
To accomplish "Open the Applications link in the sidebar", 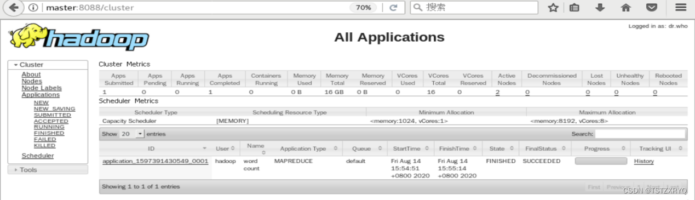I will 41,95.
